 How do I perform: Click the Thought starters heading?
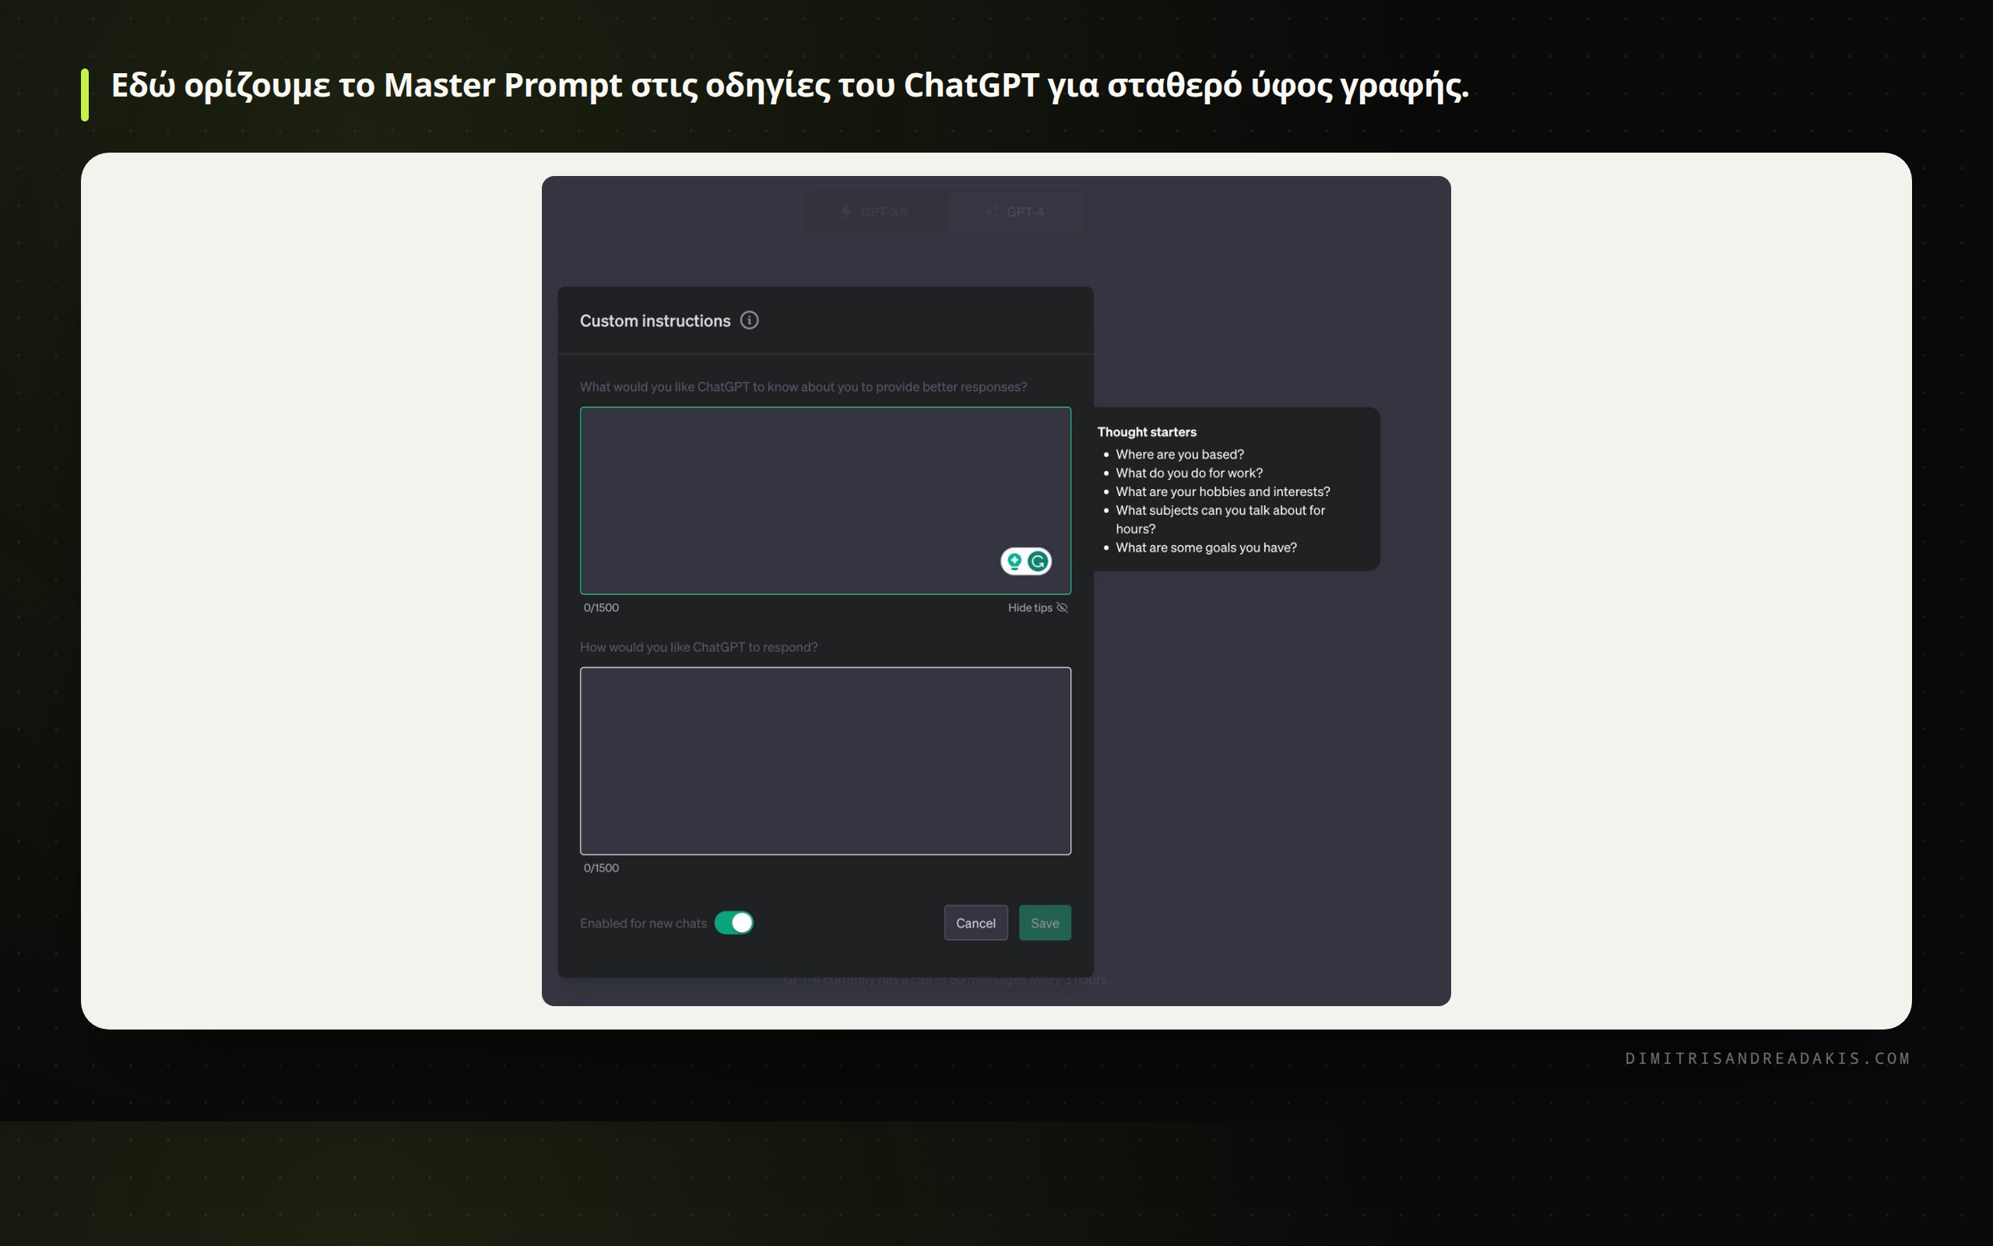point(1147,431)
